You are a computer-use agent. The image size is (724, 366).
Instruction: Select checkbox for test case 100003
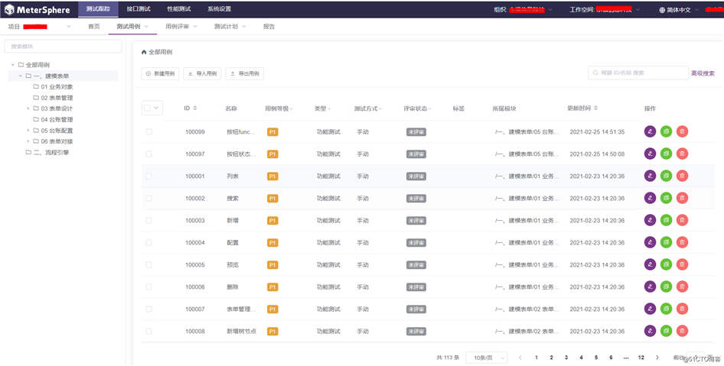tap(148, 220)
